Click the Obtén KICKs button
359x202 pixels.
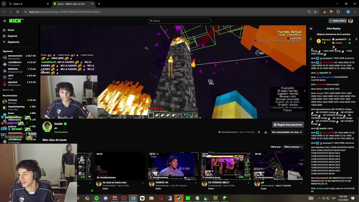(x=337, y=21)
